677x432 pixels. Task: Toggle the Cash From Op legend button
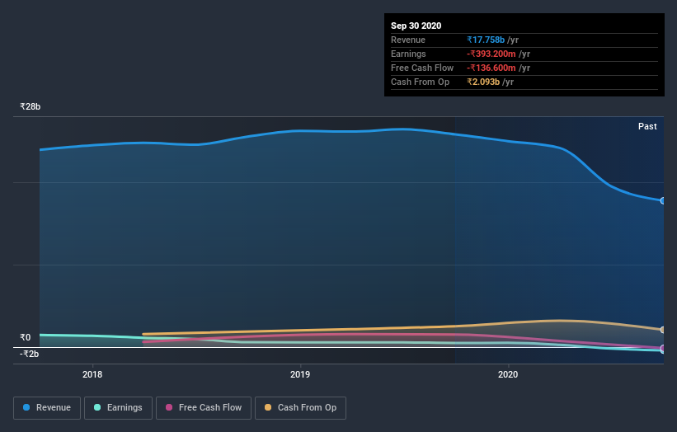coord(300,408)
